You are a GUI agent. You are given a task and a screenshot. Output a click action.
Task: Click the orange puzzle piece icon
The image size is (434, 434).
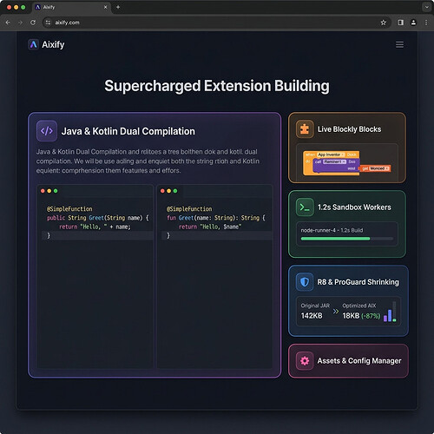point(305,129)
